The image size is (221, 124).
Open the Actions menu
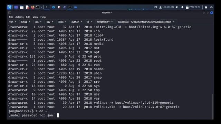(x=19, y=17)
